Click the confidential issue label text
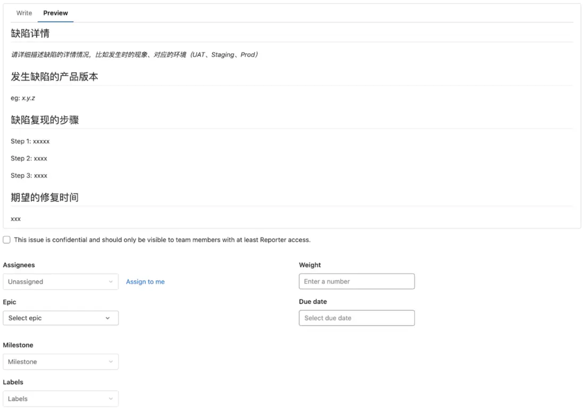 (162, 240)
